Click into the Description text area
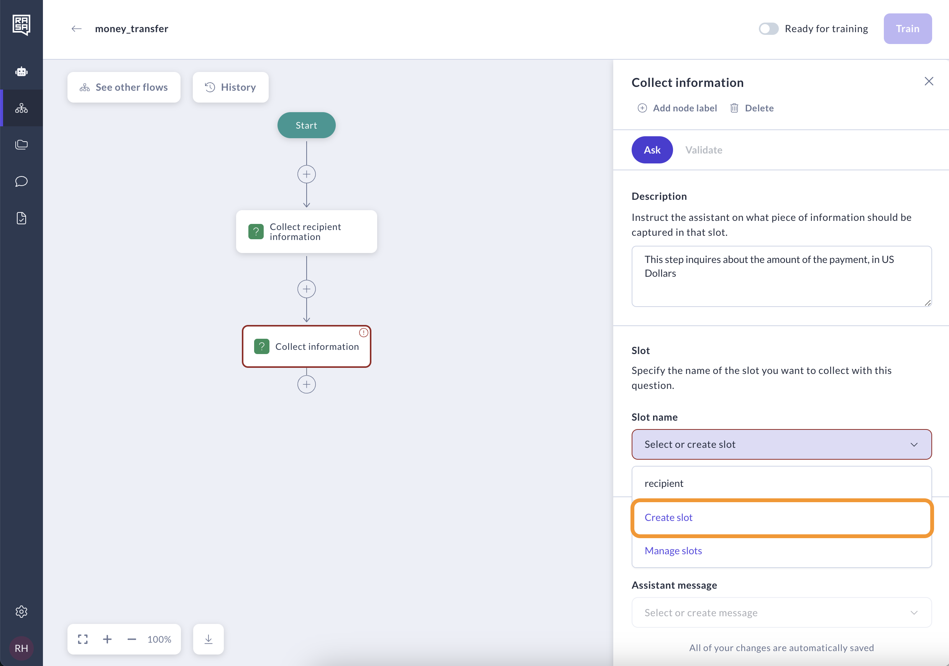Image resolution: width=949 pixels, height=666 pixels. [781, 276]
